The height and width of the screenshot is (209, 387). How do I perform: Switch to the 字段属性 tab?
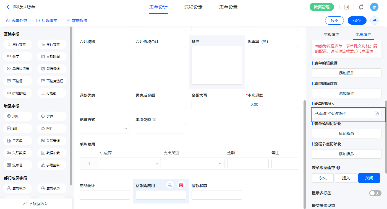click(331, 34)
